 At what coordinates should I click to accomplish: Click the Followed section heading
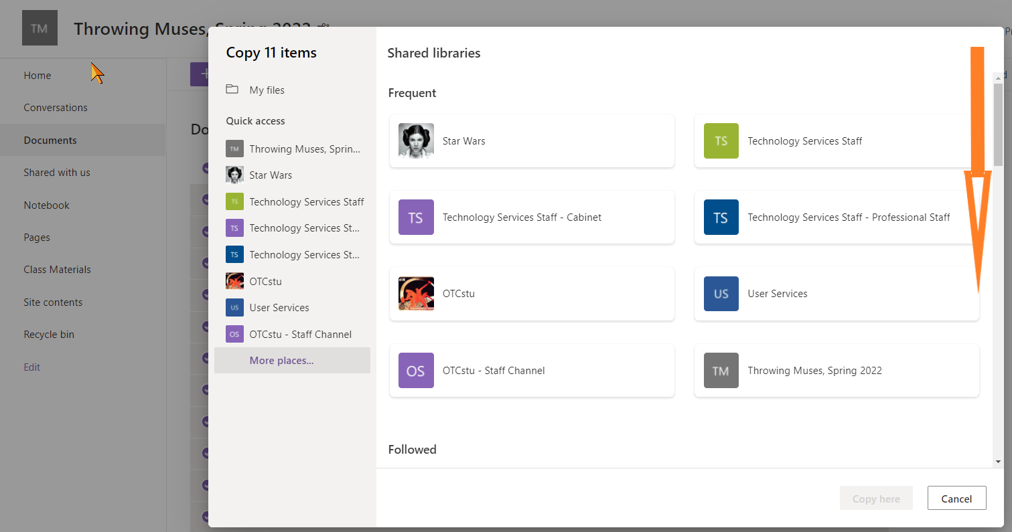[x=413, y=450]
